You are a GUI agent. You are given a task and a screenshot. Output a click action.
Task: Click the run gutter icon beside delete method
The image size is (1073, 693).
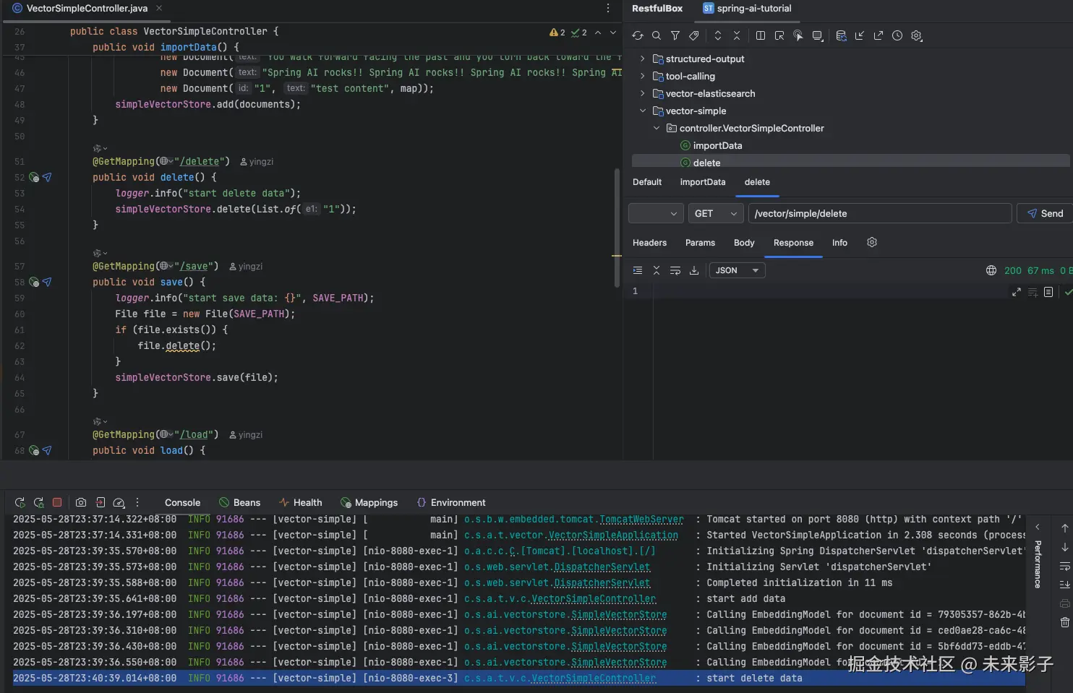(34, 177)
